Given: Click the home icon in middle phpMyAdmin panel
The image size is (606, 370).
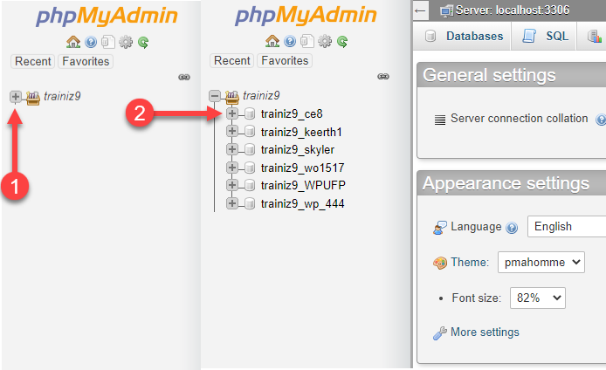Looking at the screenshot, I should coord(272,41).
